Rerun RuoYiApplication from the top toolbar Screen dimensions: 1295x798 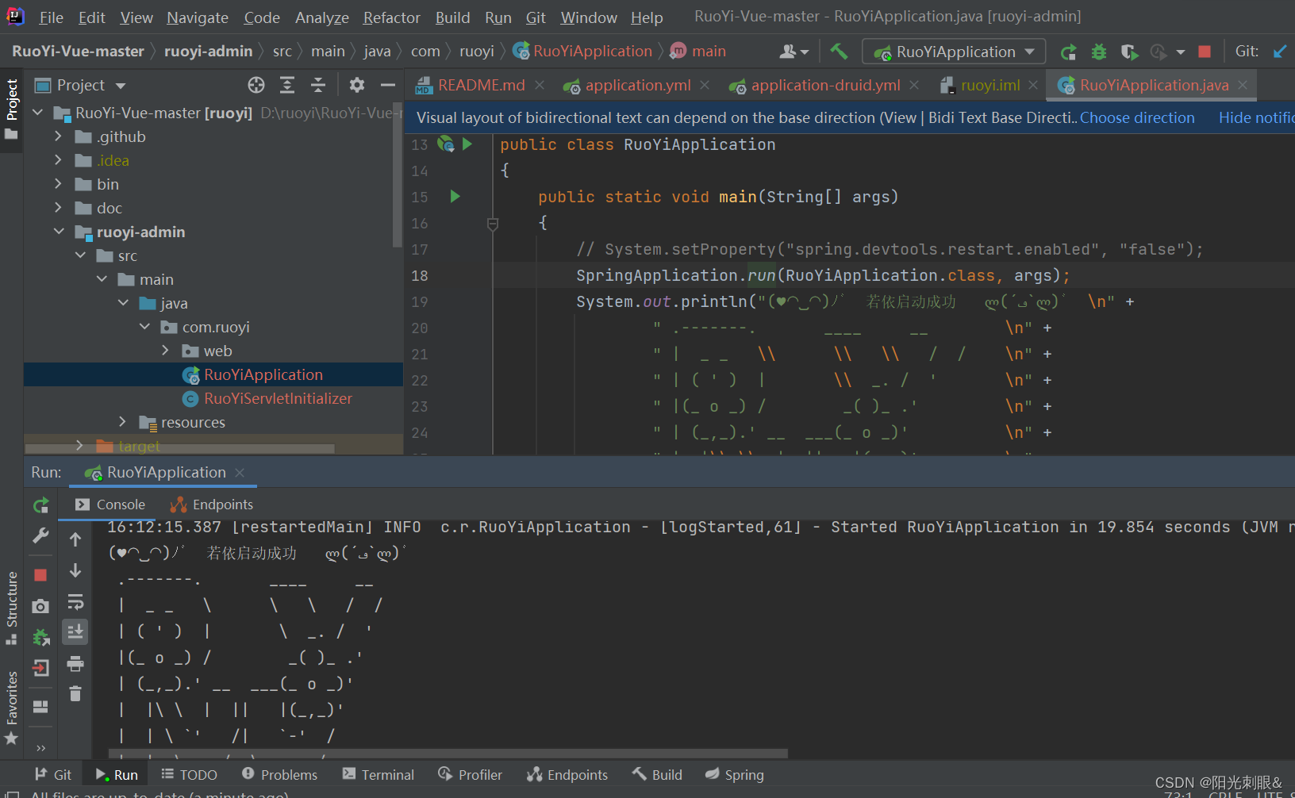click(x=1069, y=52)
